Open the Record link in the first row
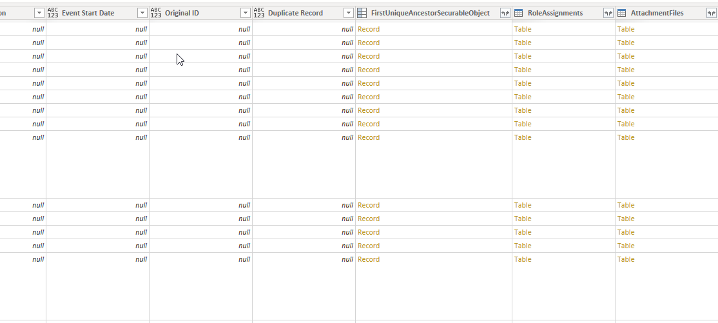This screenshot has width=718, height=323. (x=369, y=29)
